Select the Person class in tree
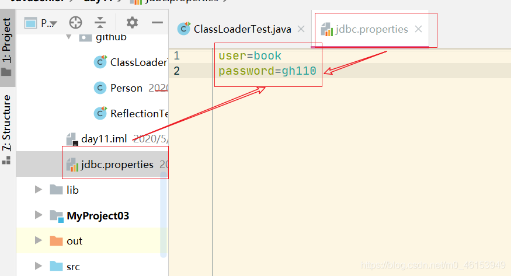Viewport: 511px width, 276px height. click(127, 88)
